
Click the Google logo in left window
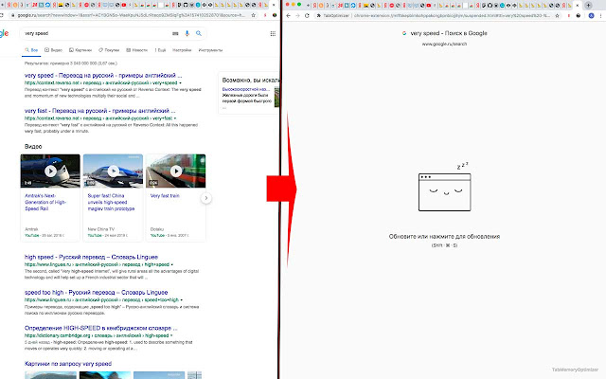[4, 34]
